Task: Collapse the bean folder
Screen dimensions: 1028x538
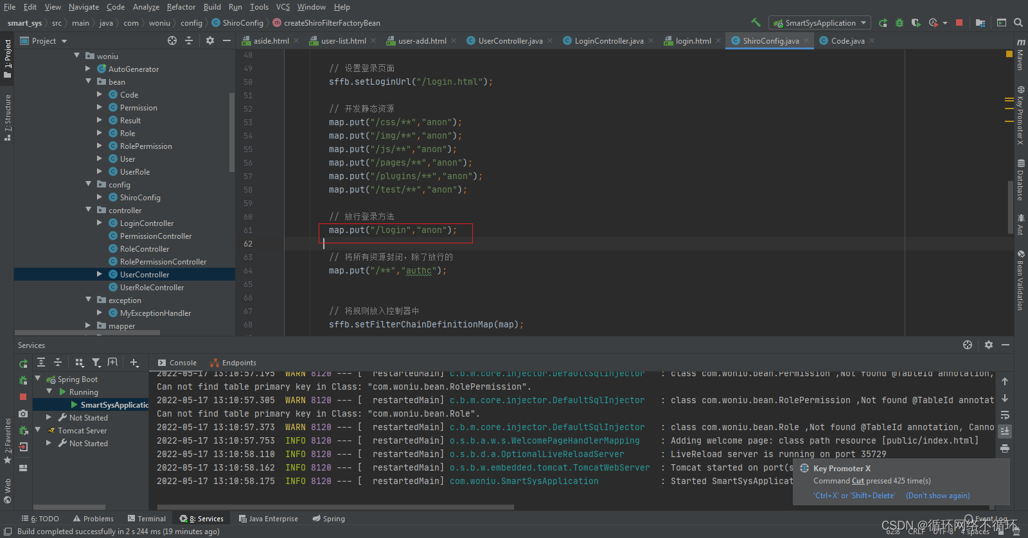Action: click(x=89, y=82)
